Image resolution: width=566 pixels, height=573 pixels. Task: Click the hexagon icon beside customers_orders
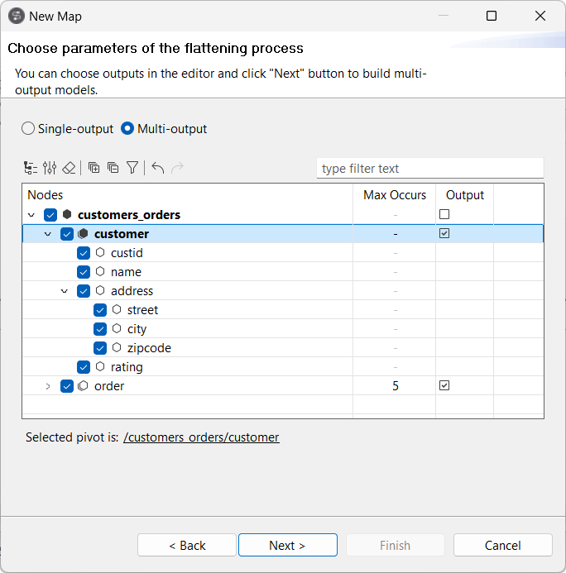(67, 215)
